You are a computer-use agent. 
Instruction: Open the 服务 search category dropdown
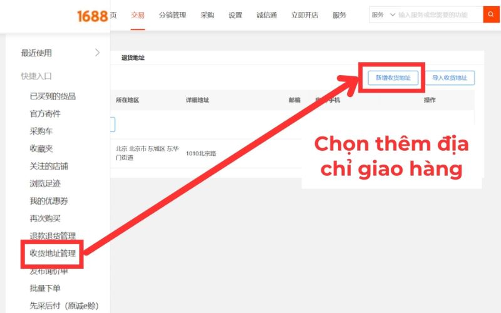coord(383,14)
